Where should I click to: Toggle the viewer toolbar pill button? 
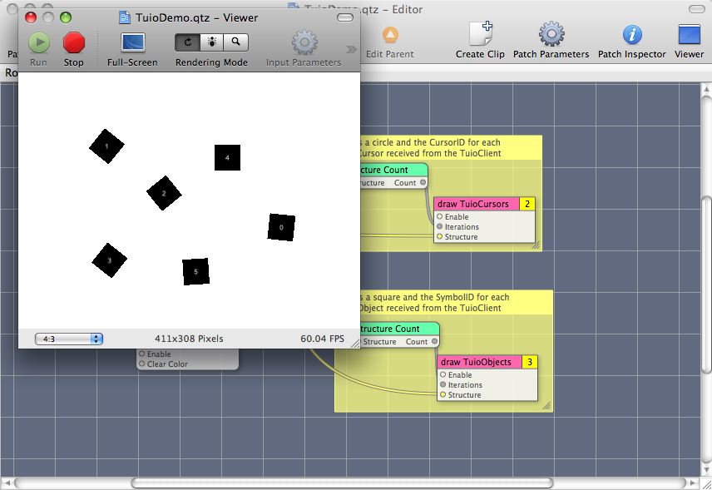[x=344, y=17]
